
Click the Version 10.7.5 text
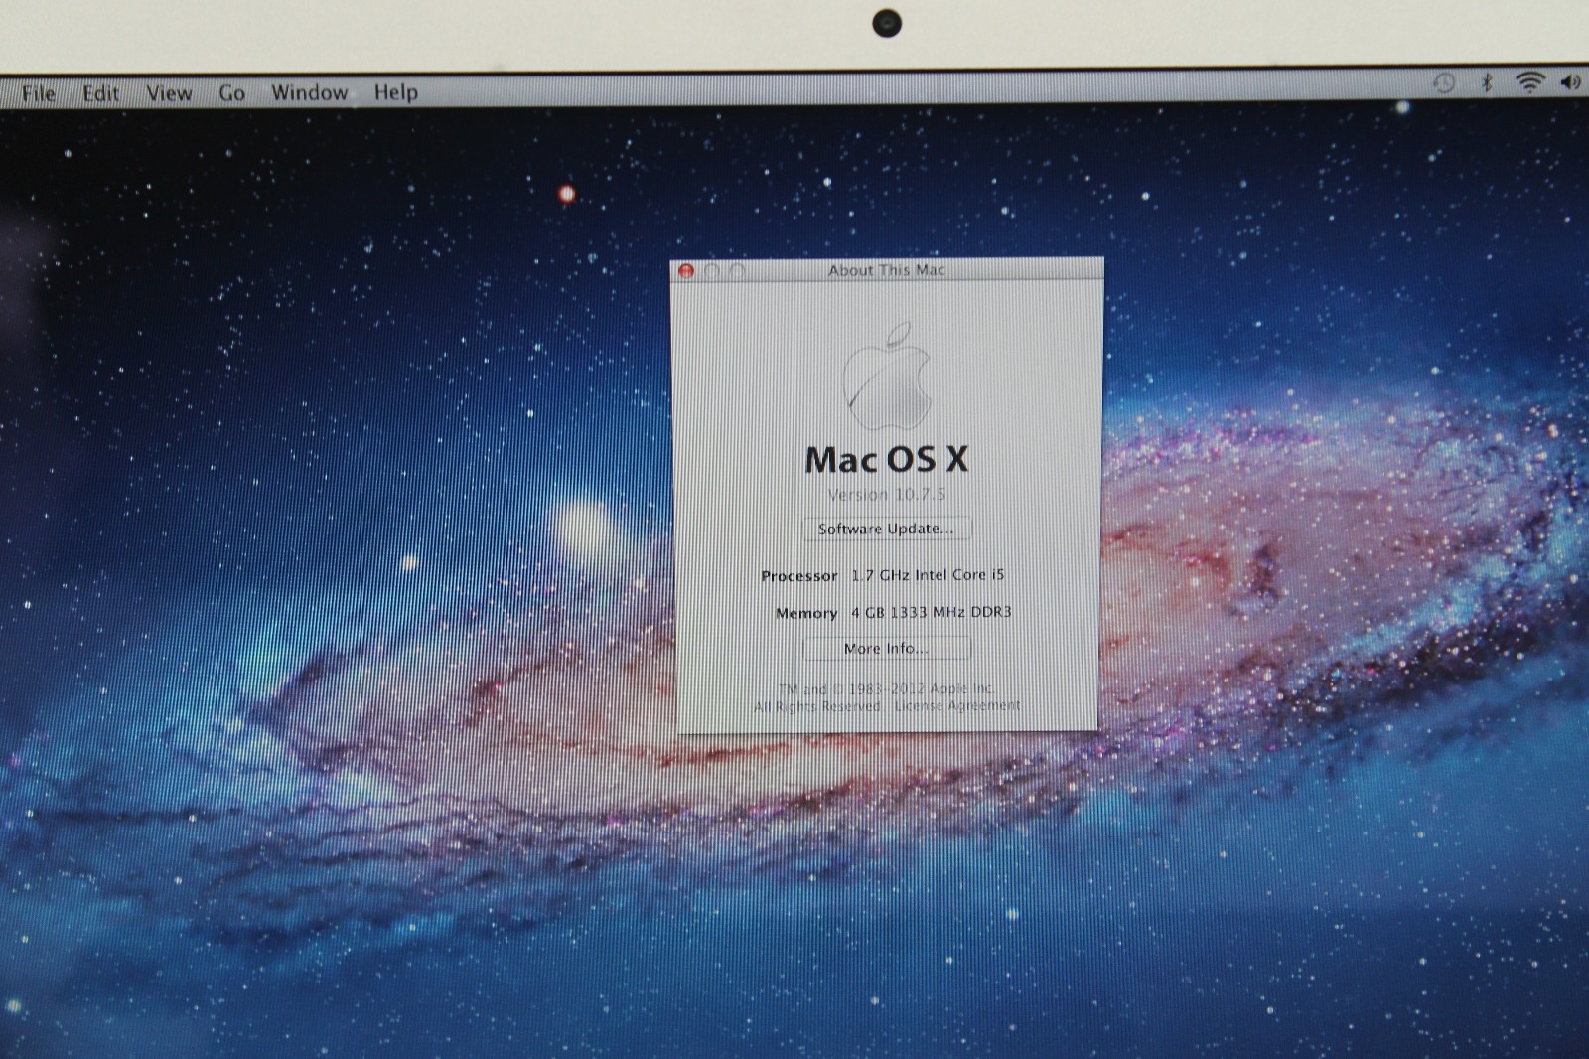(x=886, y=494)
